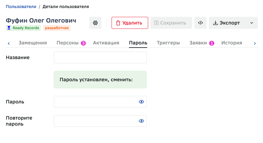Click the hourglass icon in Ready Records
This screenshot has width=263, height=143.
9,28
